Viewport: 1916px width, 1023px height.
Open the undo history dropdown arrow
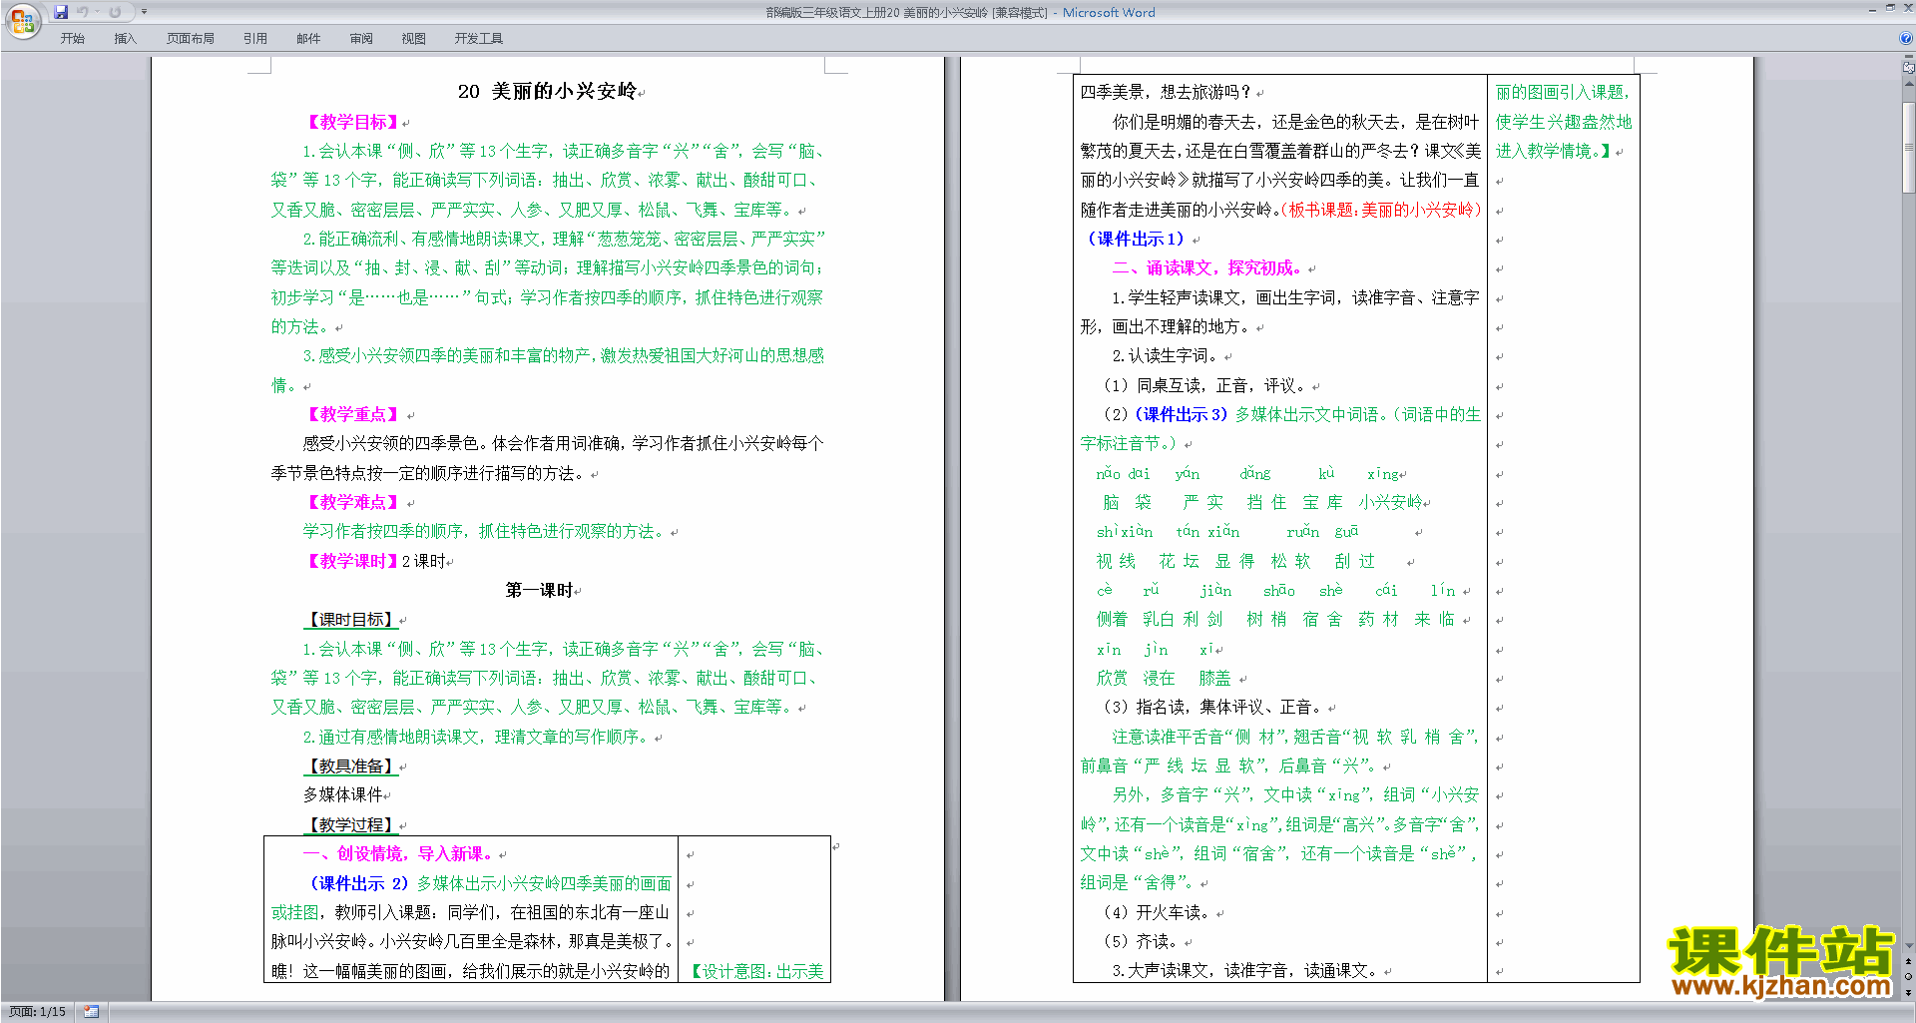97,12
